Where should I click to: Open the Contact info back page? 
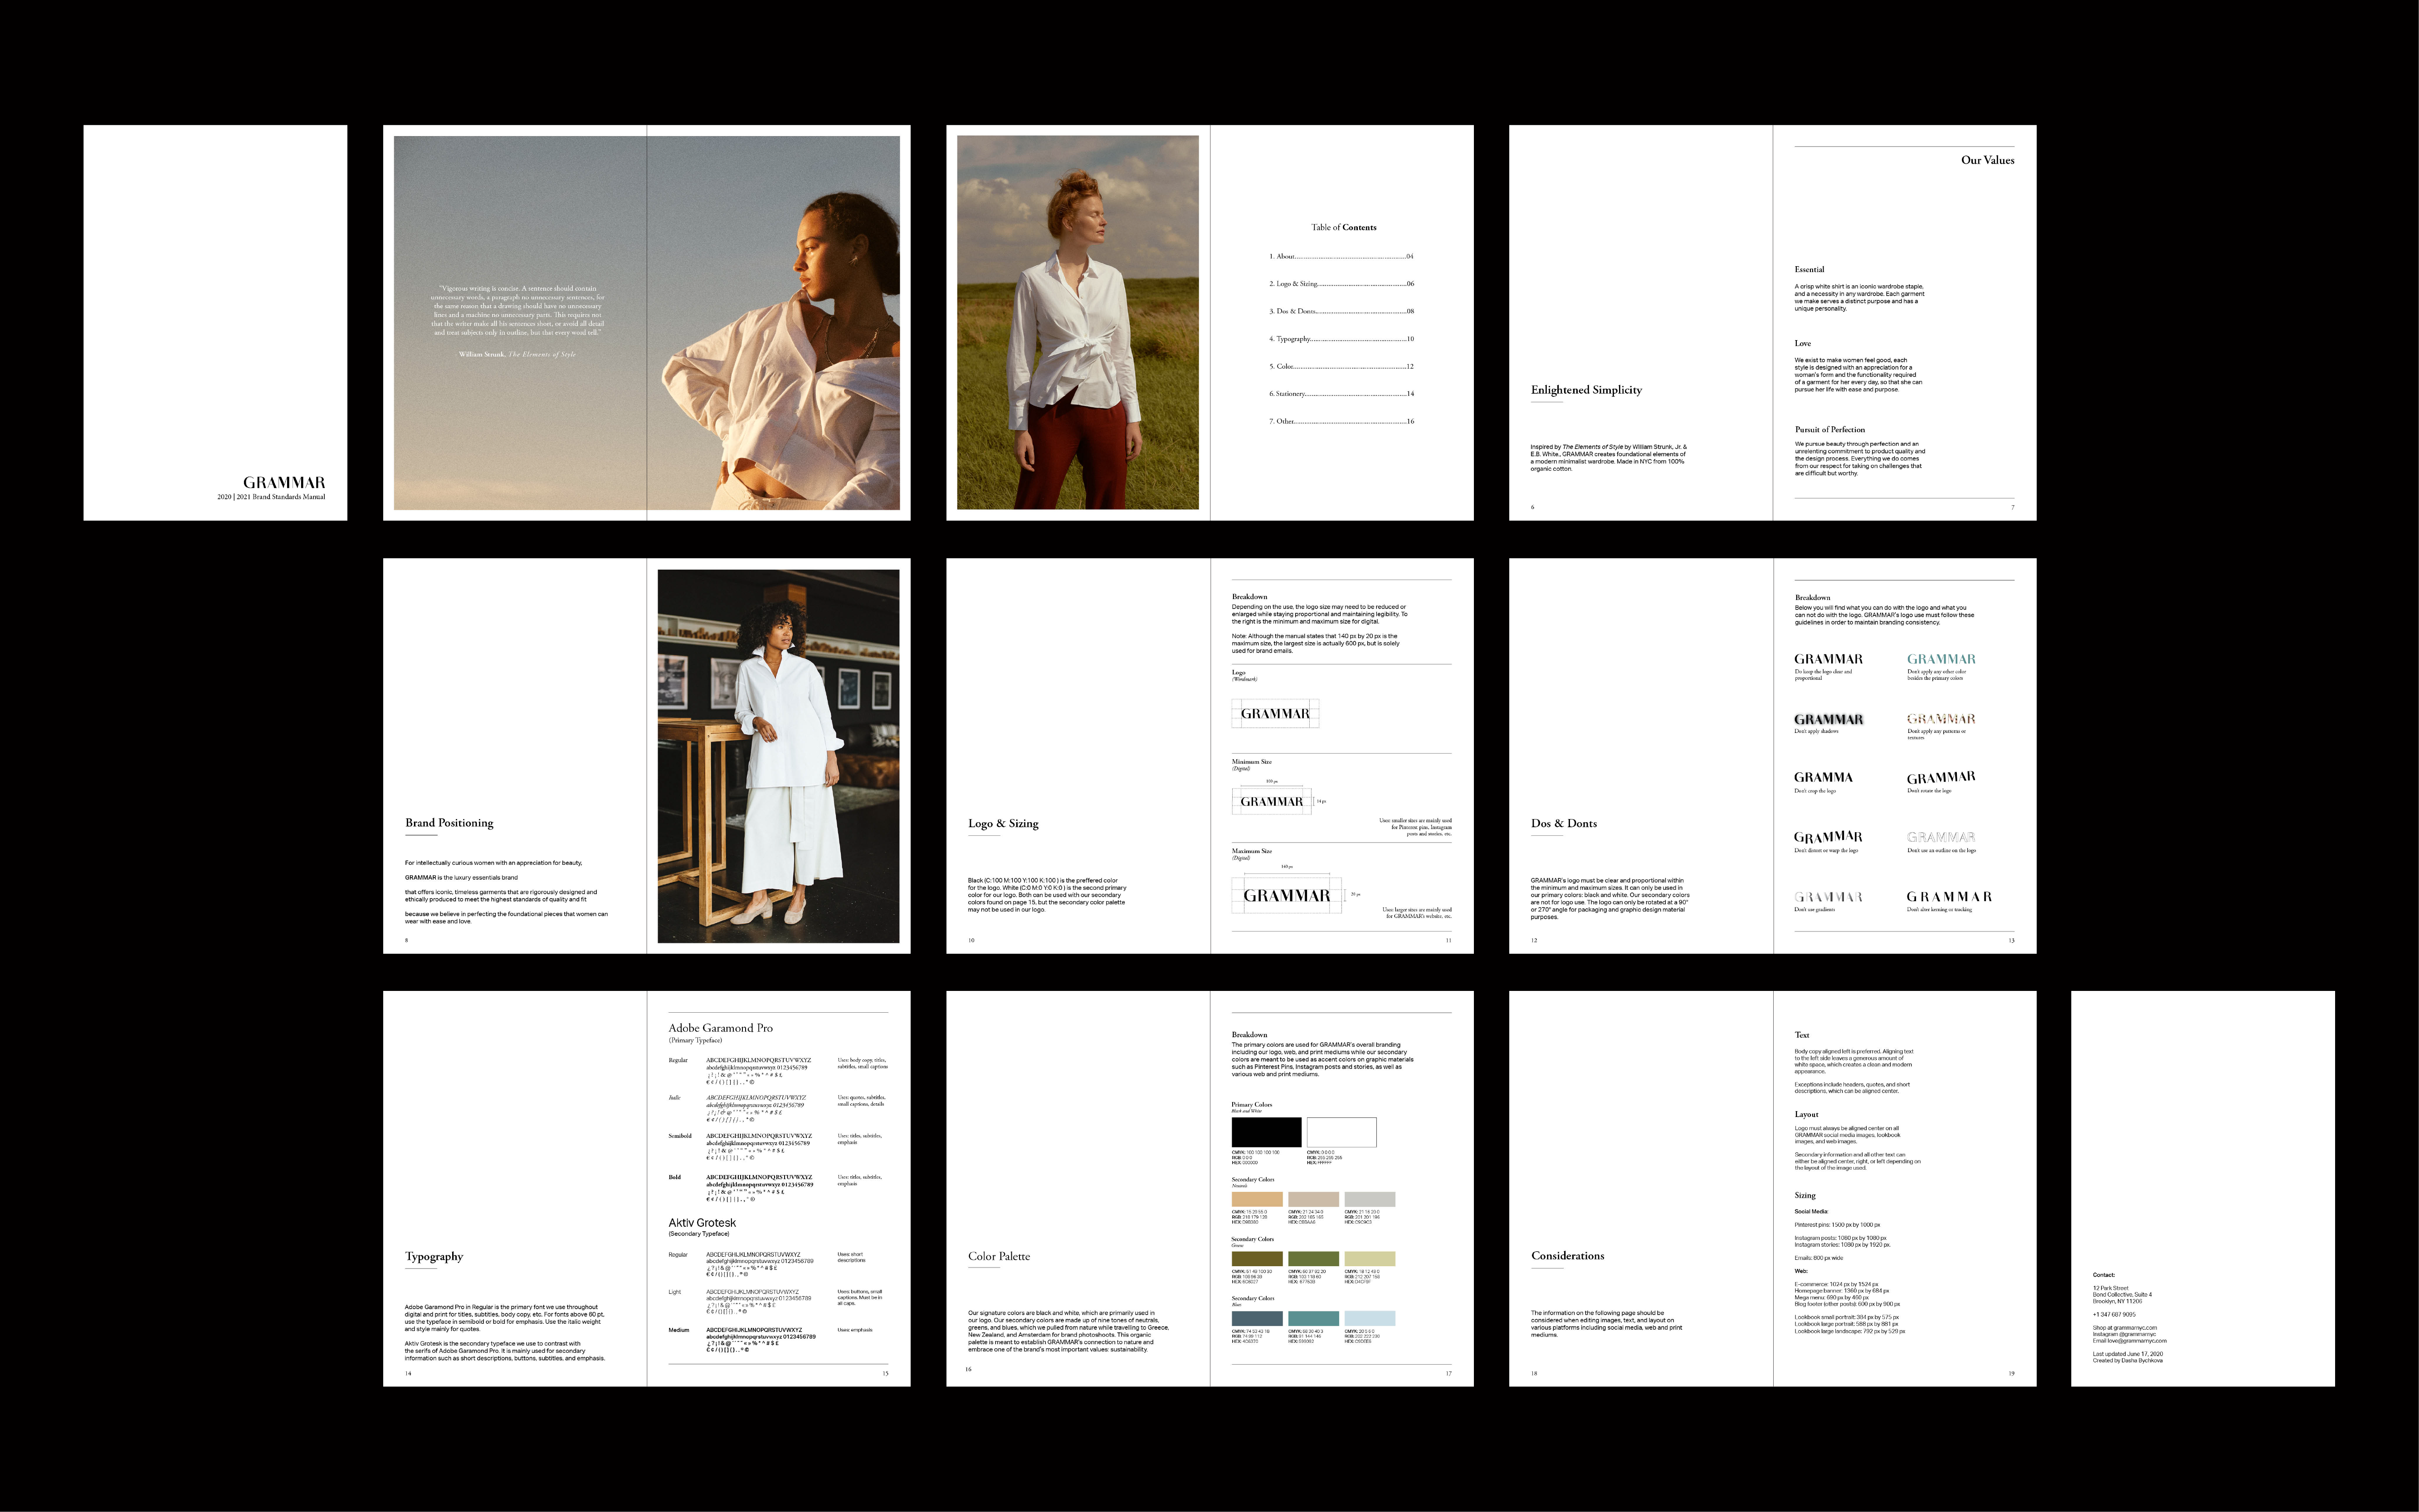(x=2202, y=1188)
